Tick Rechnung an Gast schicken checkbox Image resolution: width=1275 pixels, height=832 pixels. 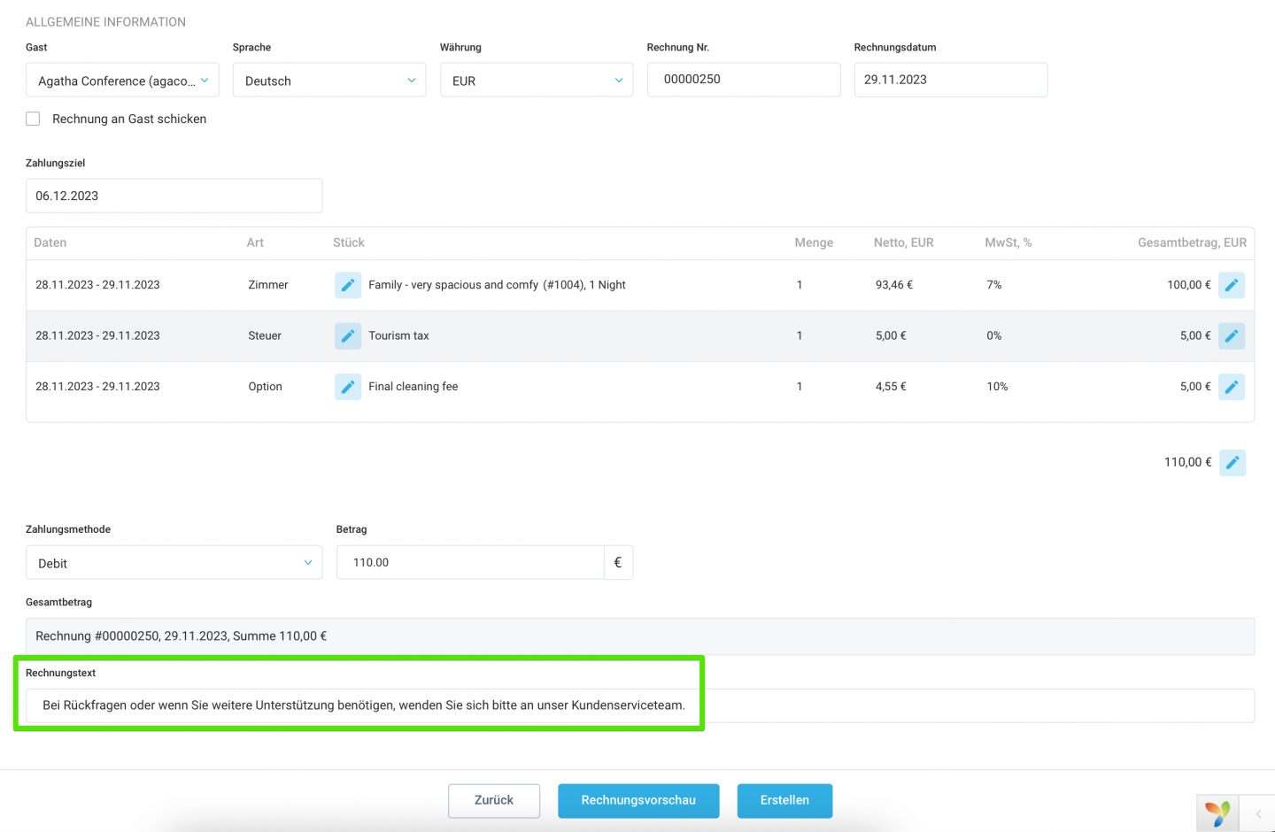point(33,119)
